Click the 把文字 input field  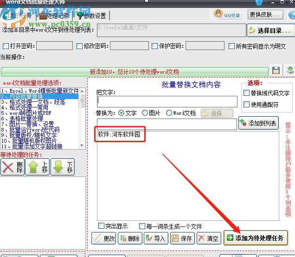tap(167, 101)
